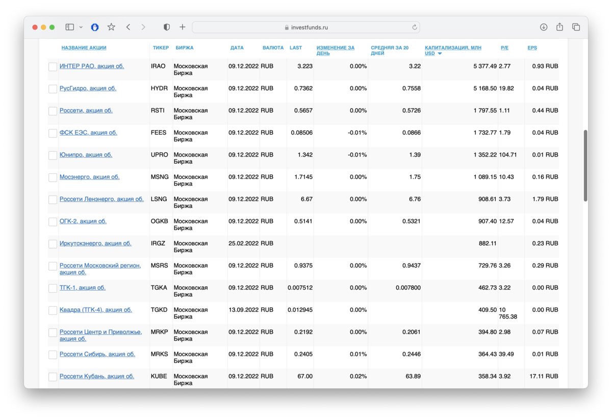
Task: Sort by ИЗМЕНЕНИЕ ЗА ДЕНЬ header
Action: [335, 50]
